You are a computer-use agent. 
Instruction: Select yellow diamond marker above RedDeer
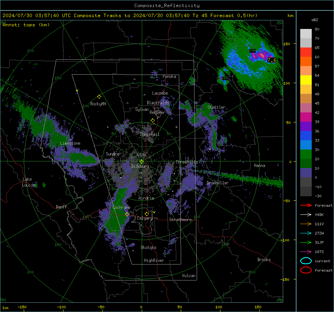153,121
